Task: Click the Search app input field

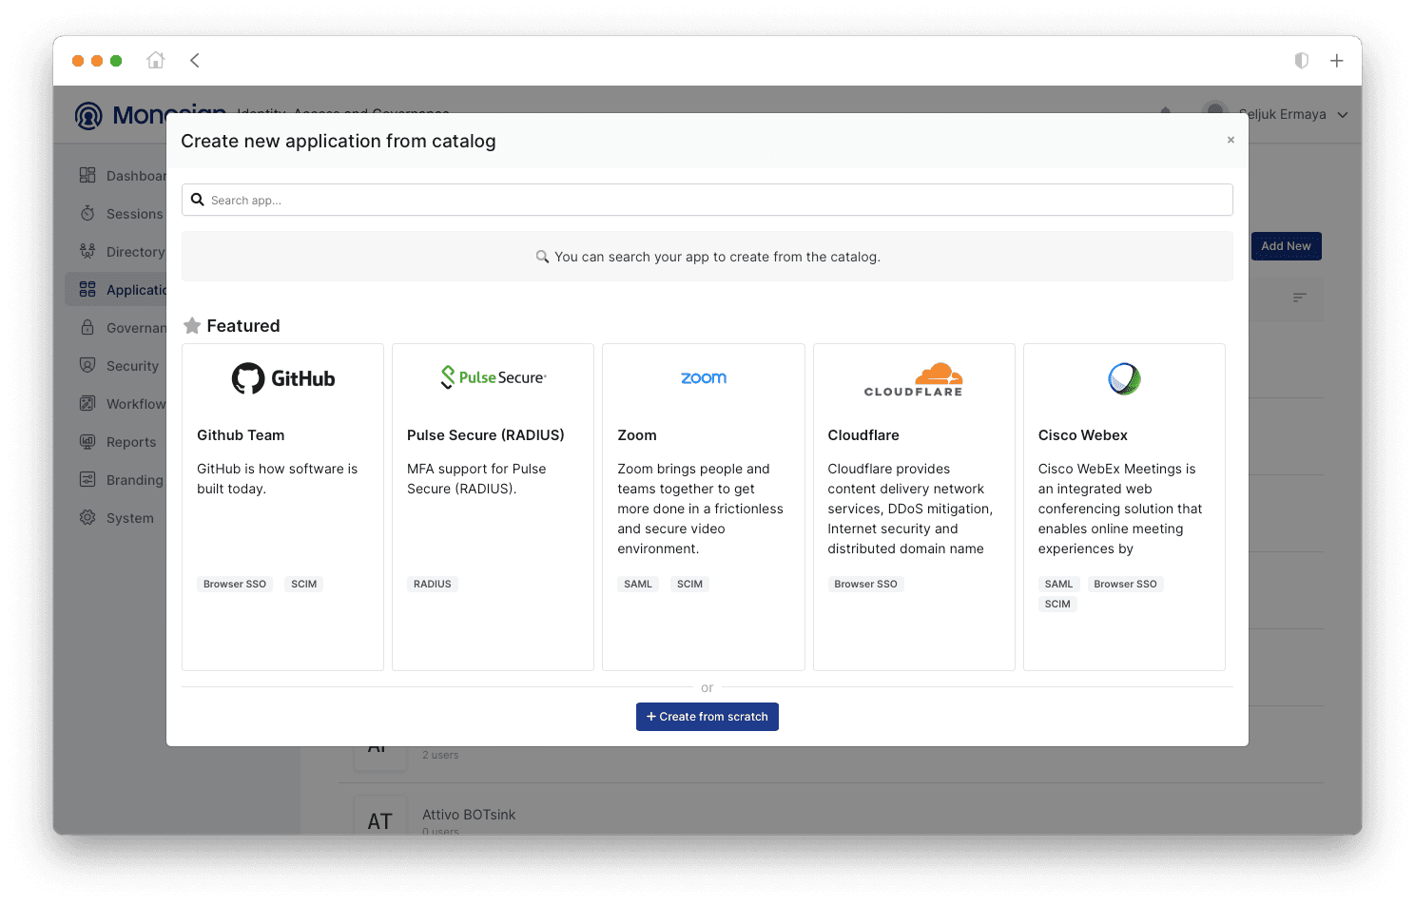Action: (707, 200)
